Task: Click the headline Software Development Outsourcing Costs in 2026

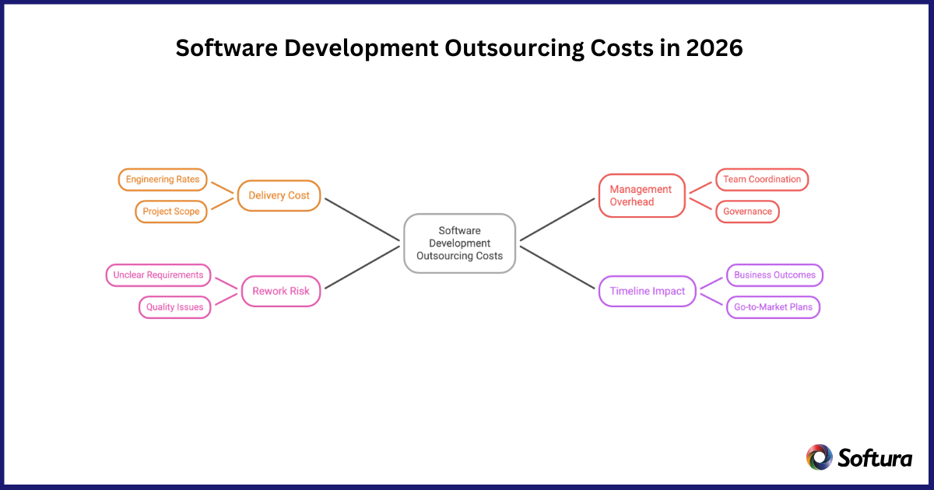Action: tap(459, 48)
